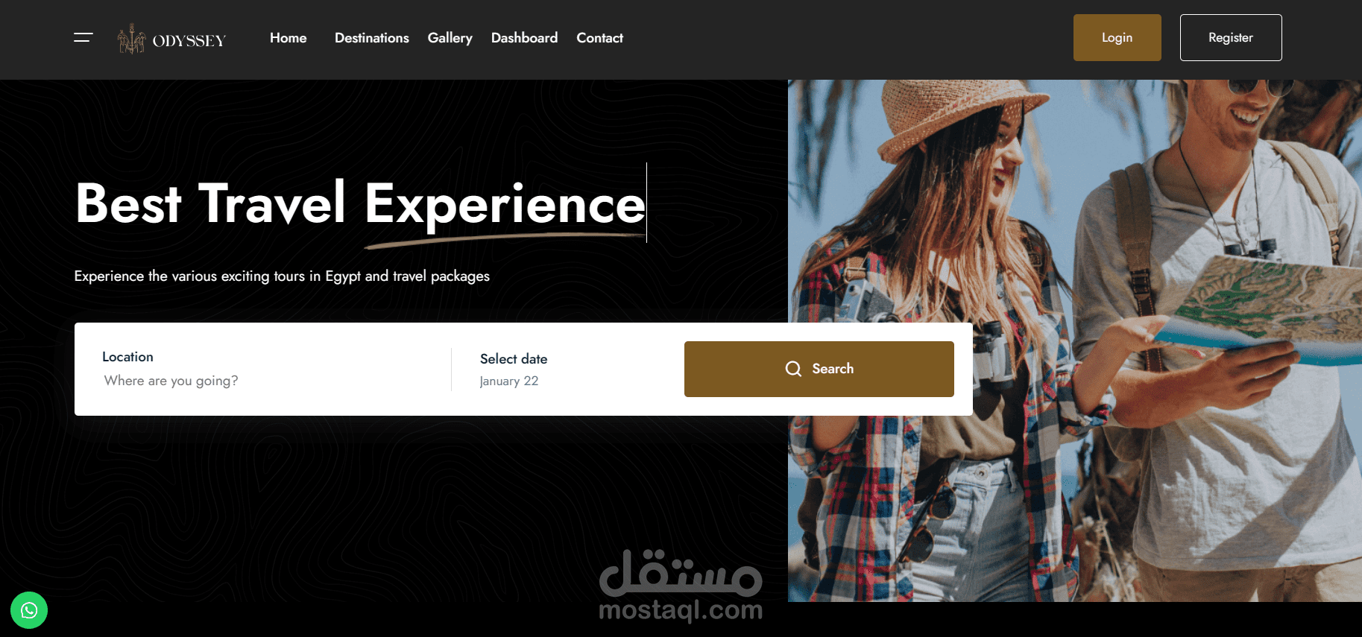
Task: Click the Register button
Action: (1231, 37)
